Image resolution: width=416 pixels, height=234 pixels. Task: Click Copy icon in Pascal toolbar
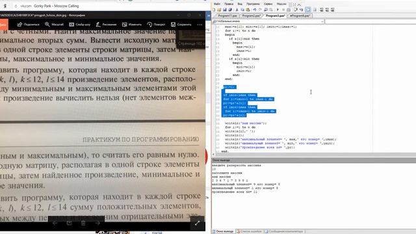(x=242, y=10)
